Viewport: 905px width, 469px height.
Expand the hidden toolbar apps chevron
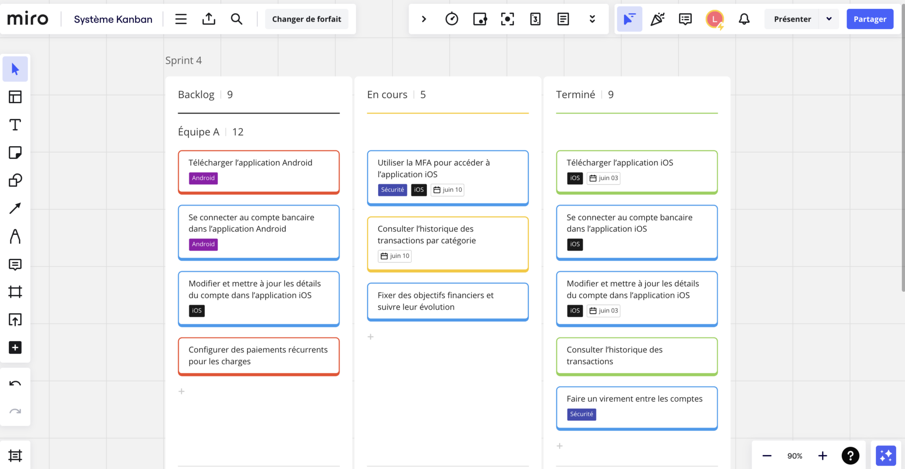click(x=592, y=19)
